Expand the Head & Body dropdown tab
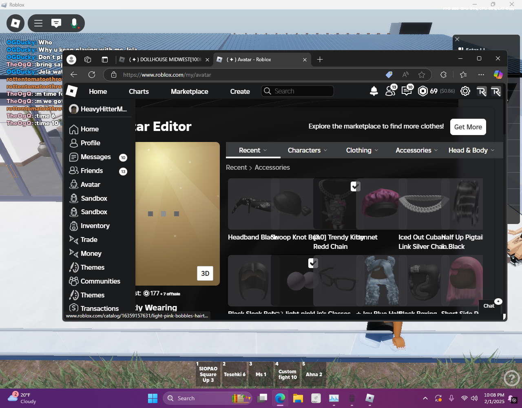 pos(471,150)
